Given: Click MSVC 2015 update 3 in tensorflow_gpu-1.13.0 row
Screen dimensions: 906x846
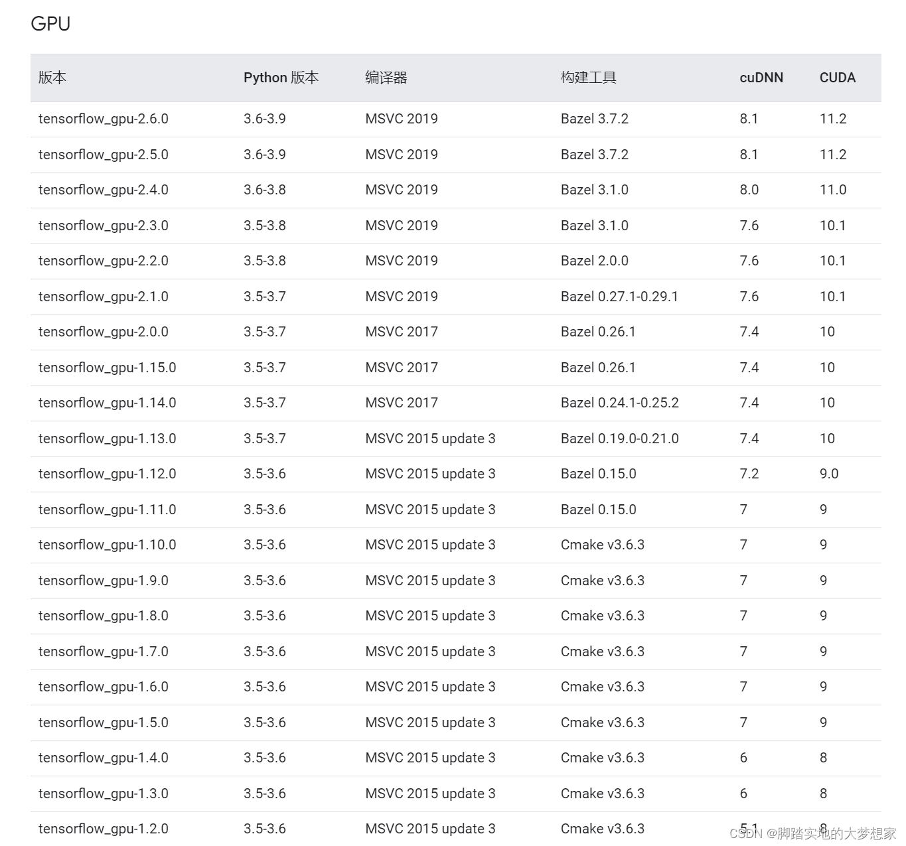Looking at the screenshot, I should (x=430, y=439).
